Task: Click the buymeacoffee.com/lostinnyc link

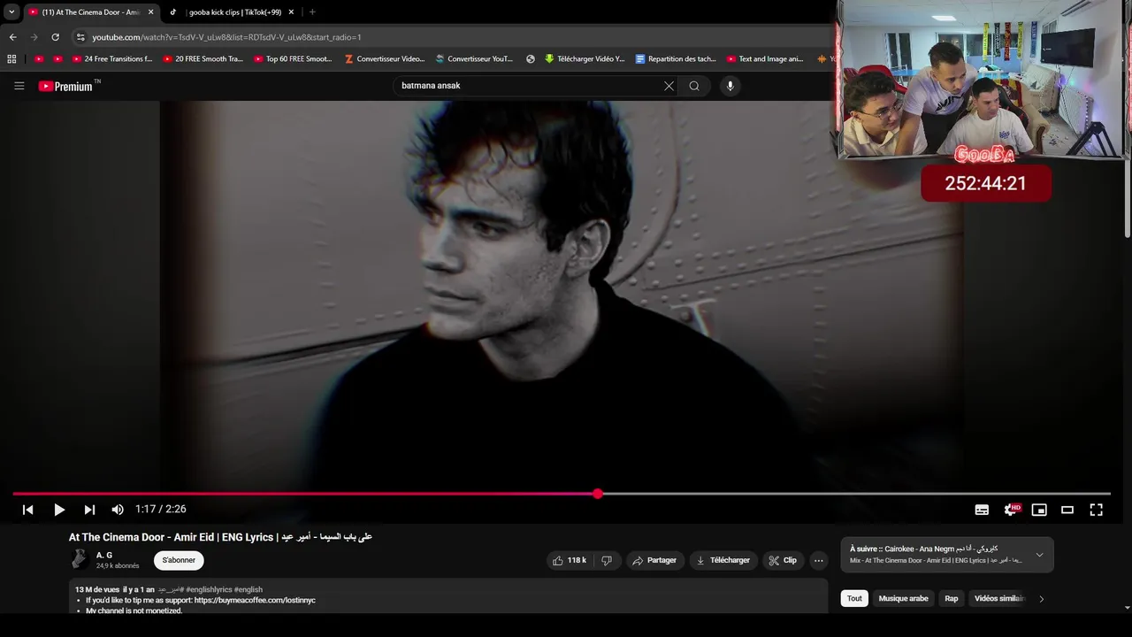Action: (x=255, y=600)
